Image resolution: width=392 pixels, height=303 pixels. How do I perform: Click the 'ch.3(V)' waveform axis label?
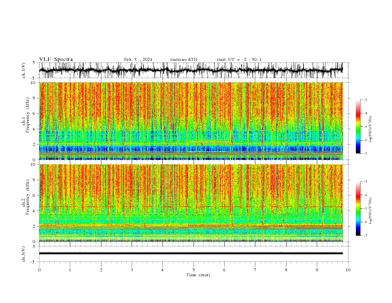point(24,254)
